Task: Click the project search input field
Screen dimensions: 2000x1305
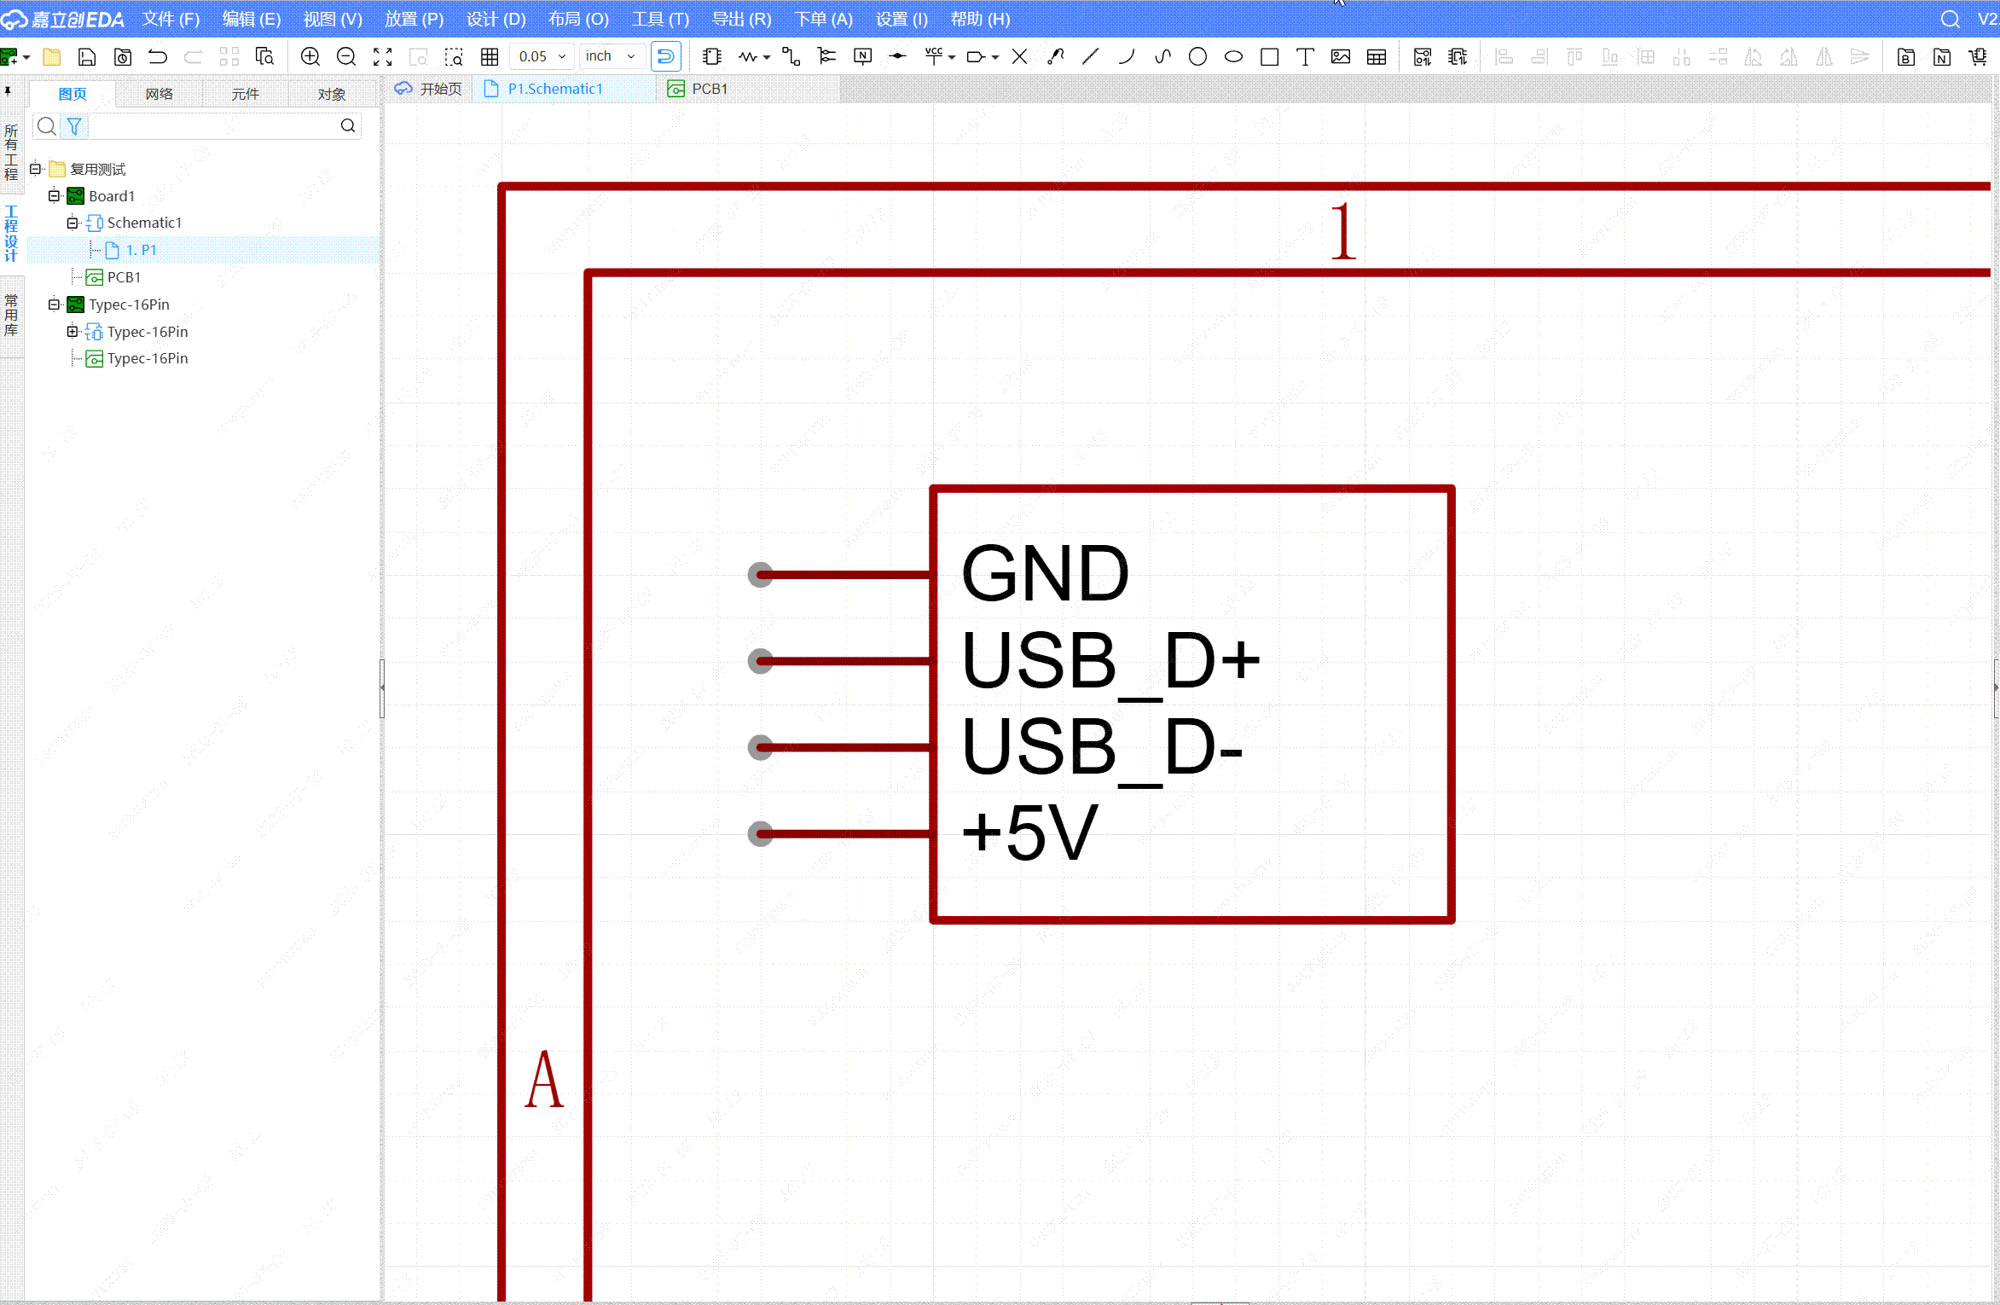Action: click(213, 126)
